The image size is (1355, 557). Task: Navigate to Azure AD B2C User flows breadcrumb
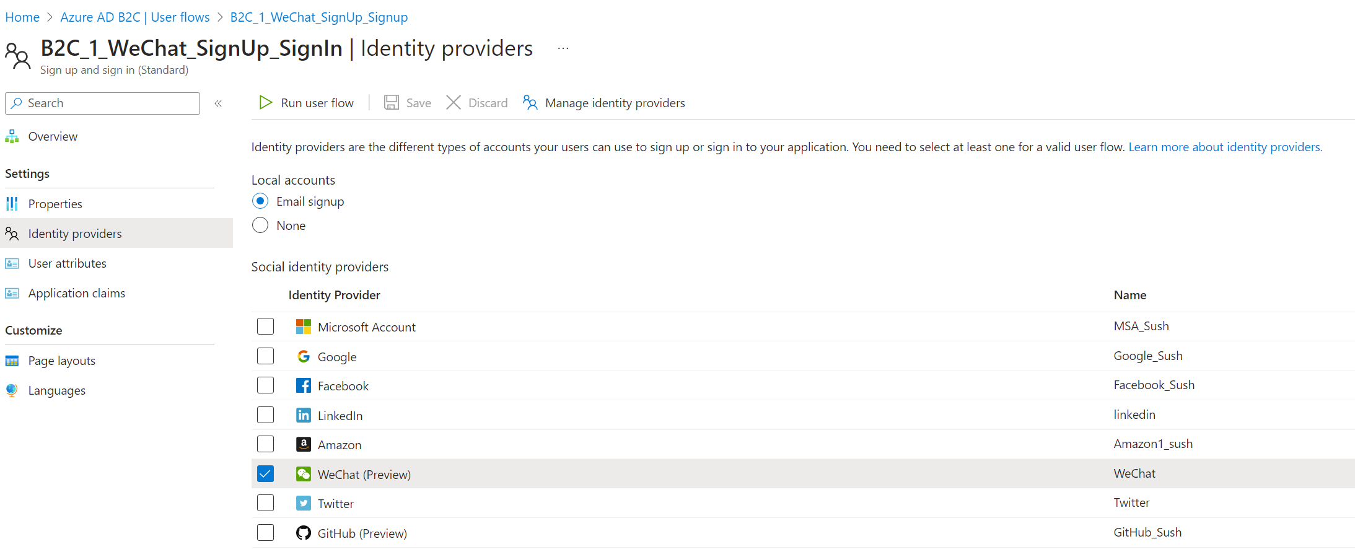135,17
